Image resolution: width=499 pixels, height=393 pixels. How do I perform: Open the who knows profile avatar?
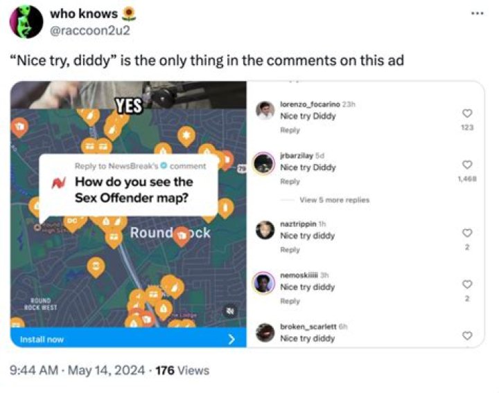[x=26, y=22]
